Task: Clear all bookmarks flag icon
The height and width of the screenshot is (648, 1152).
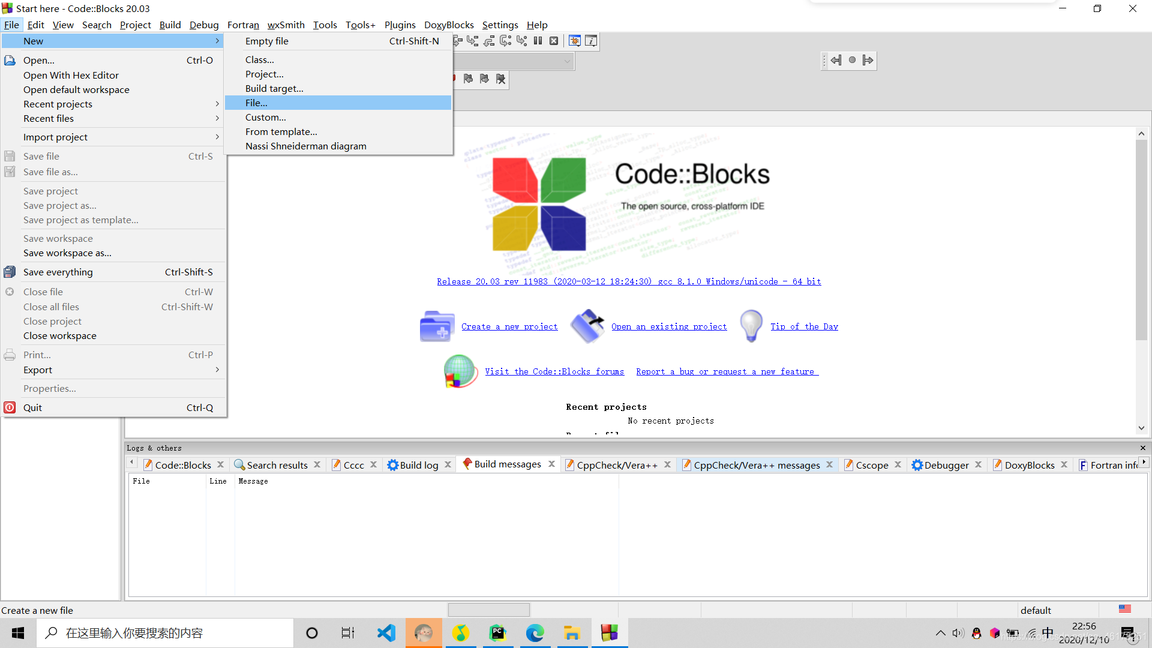Action: (x=500, y=79)
